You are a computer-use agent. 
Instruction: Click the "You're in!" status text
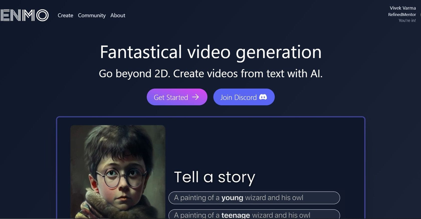[x=407, y=20]
